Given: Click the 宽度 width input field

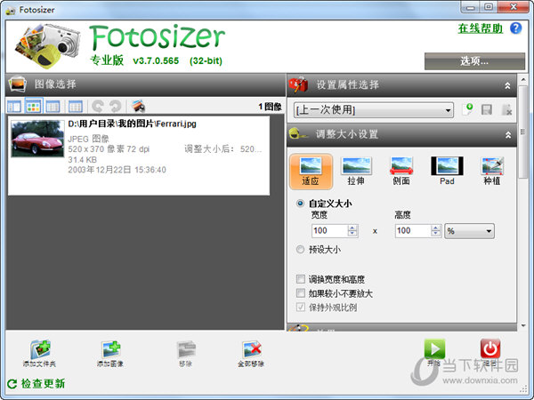Looking at the screenshot, I should coord(329,230).
